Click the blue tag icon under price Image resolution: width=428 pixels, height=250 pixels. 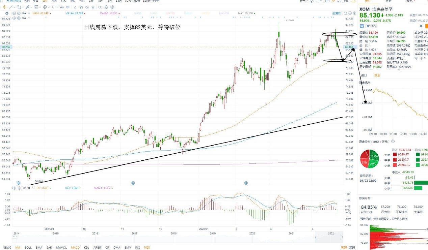tap(362, 26)
